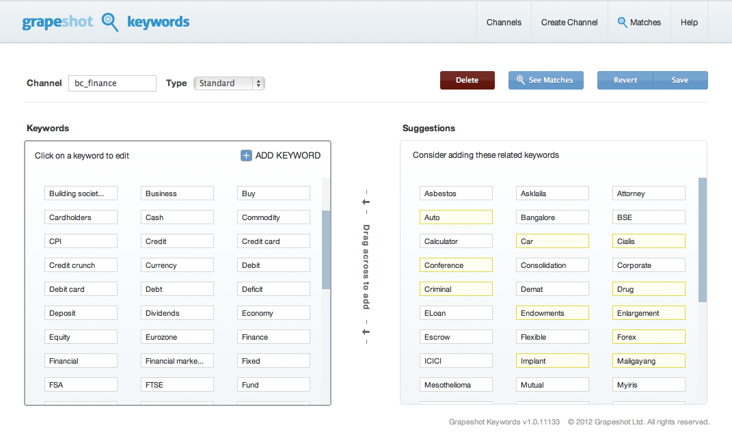
Task: Select Create Channel in the top navigation
Action: 569,22
